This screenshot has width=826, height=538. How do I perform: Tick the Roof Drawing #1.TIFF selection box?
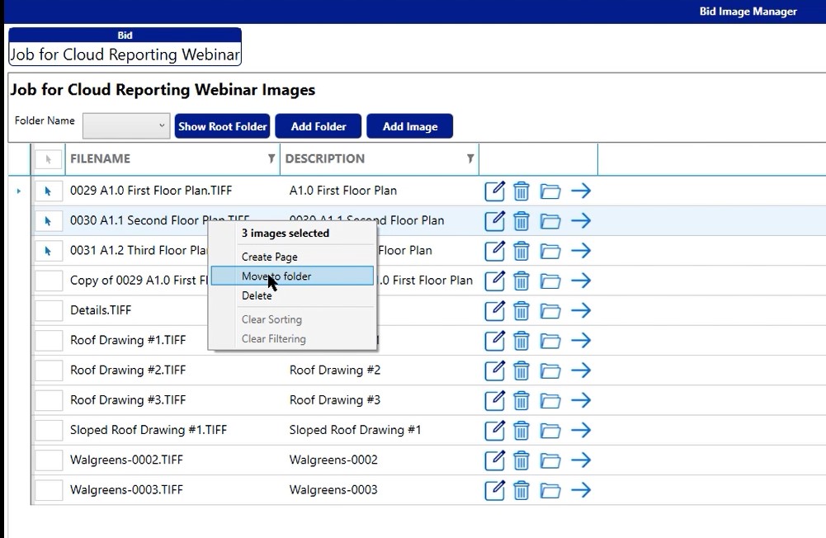49,340
